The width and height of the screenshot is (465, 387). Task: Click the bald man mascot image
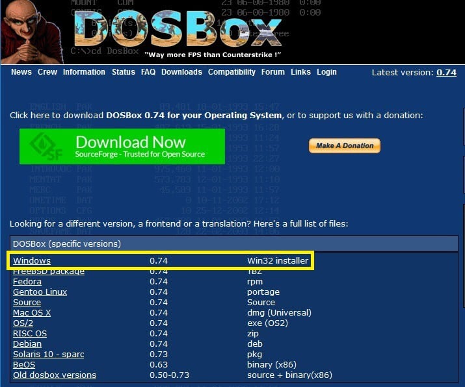[x=32, y=32]
